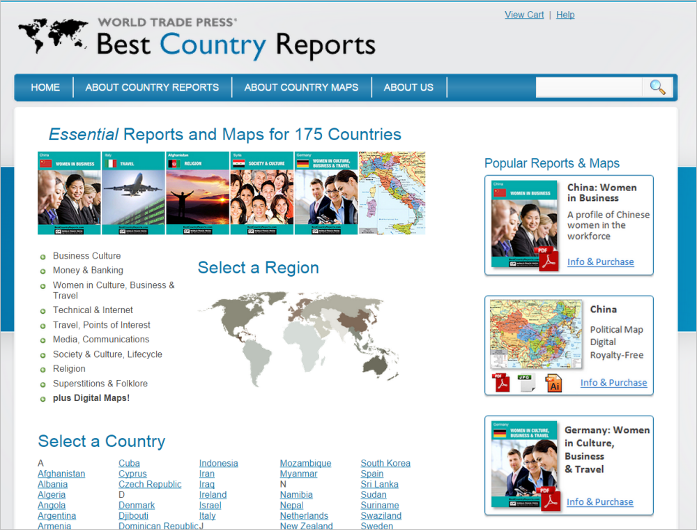Click the China Women in Business banner cover

tap(69, 193)
